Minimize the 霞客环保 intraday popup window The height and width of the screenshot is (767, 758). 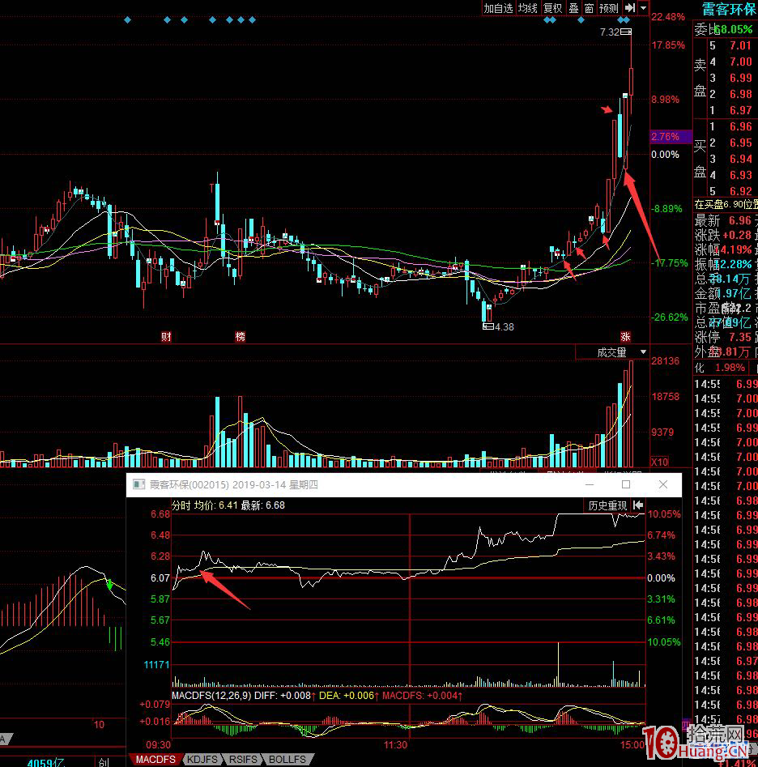[590, 484]
